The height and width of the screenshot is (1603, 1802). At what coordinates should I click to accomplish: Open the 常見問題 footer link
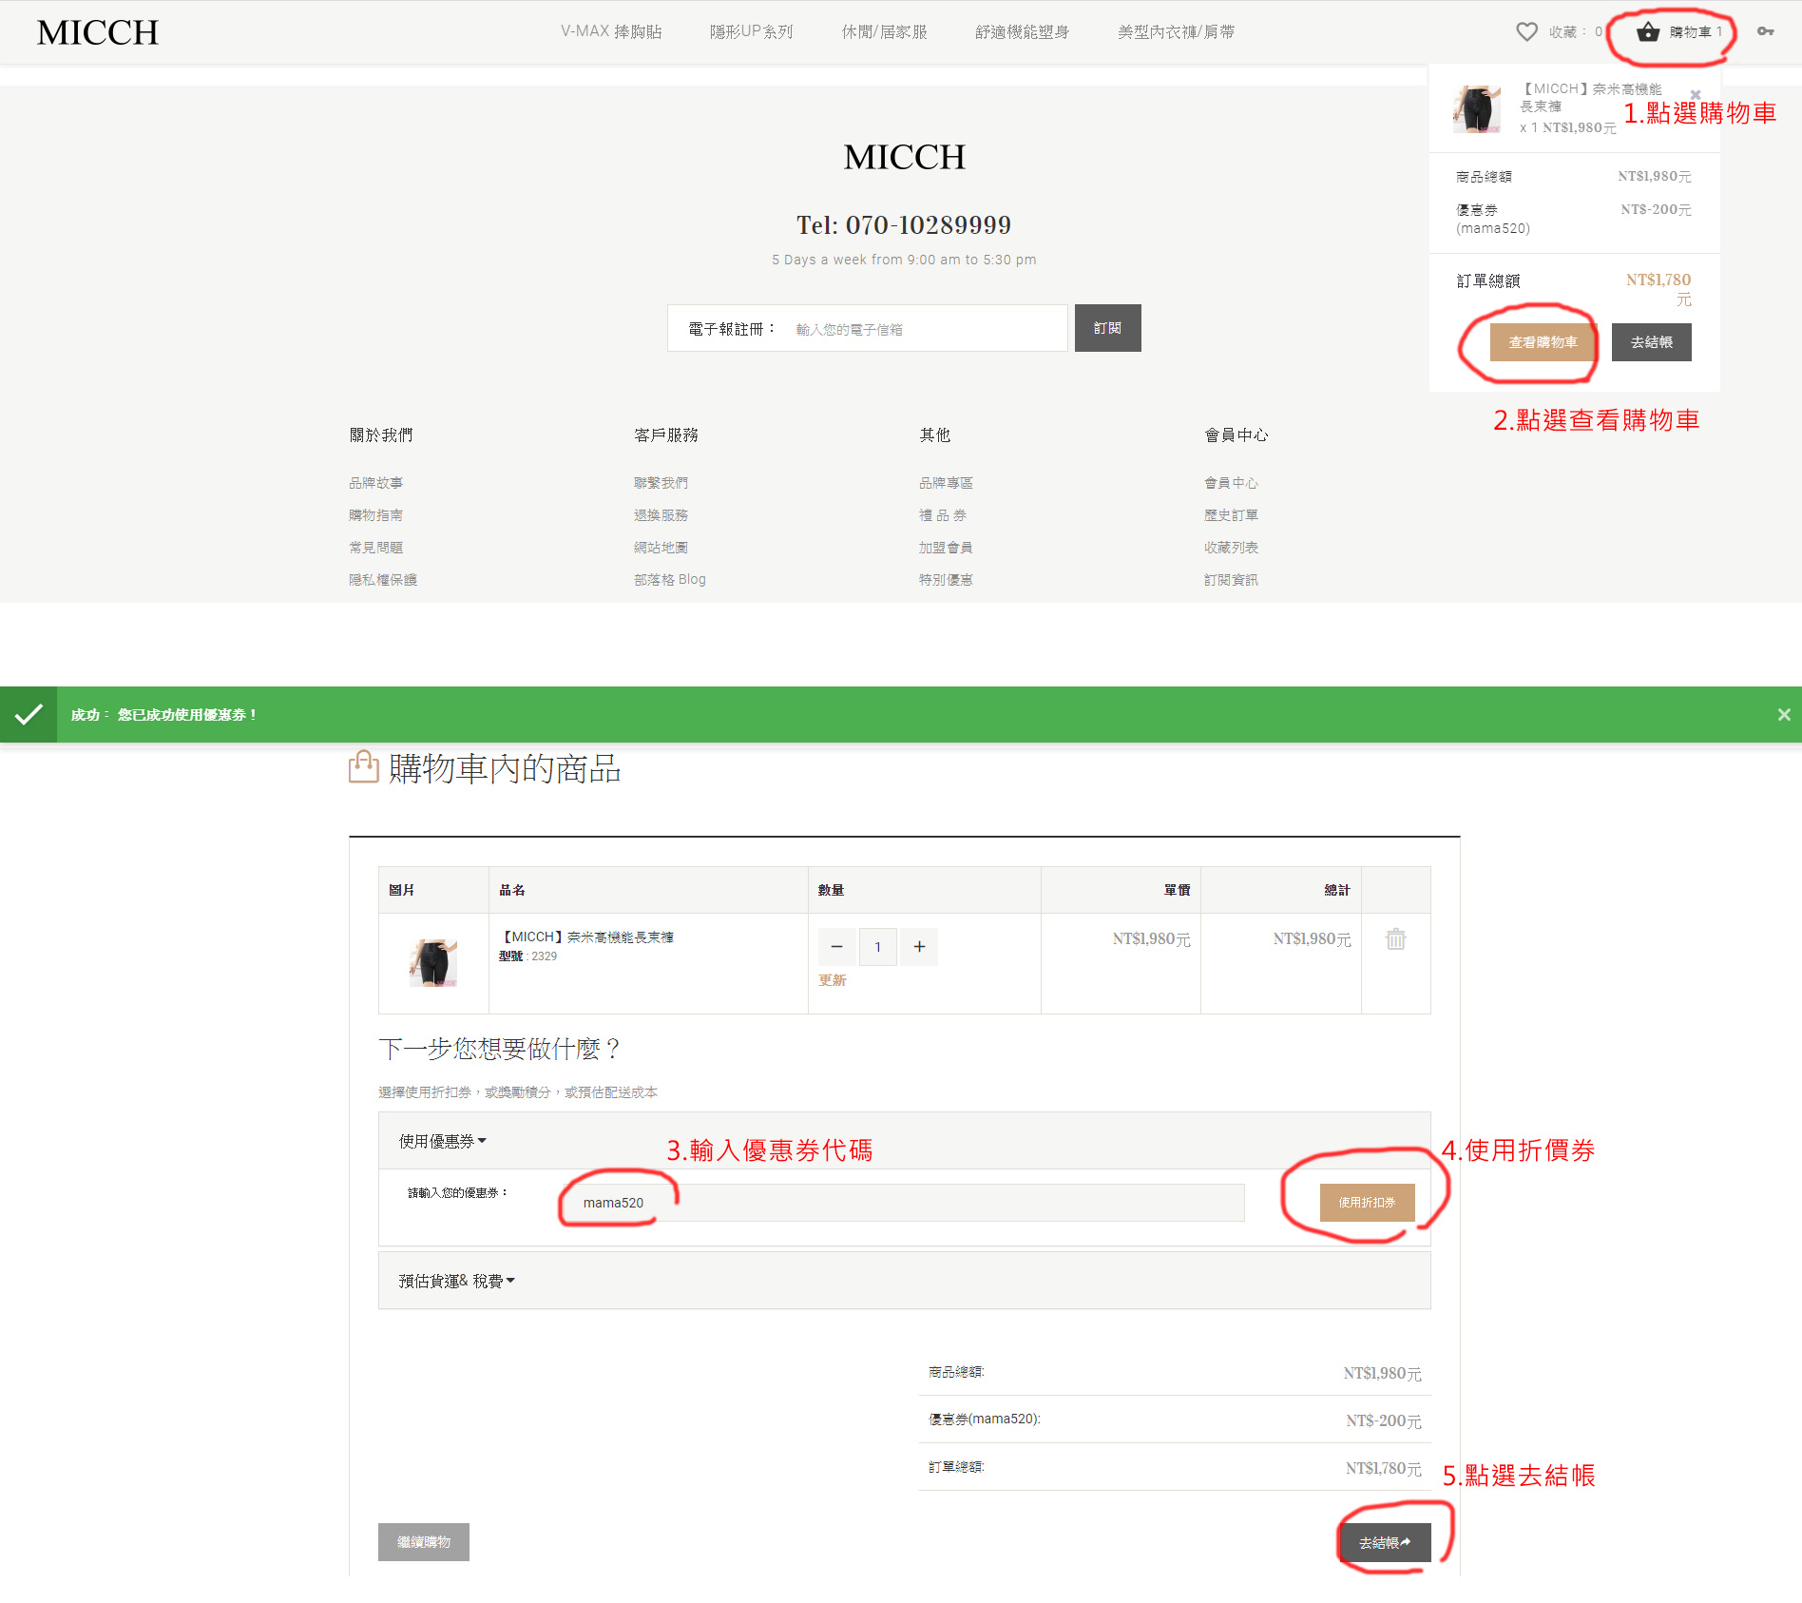pos(375,548)
